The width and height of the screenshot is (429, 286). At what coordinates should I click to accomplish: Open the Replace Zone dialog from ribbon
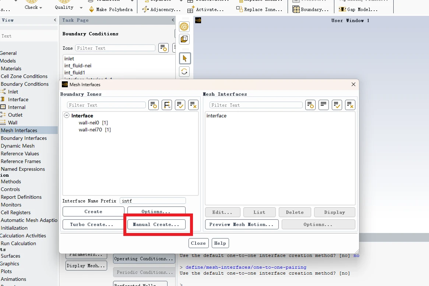pos(259,10)
